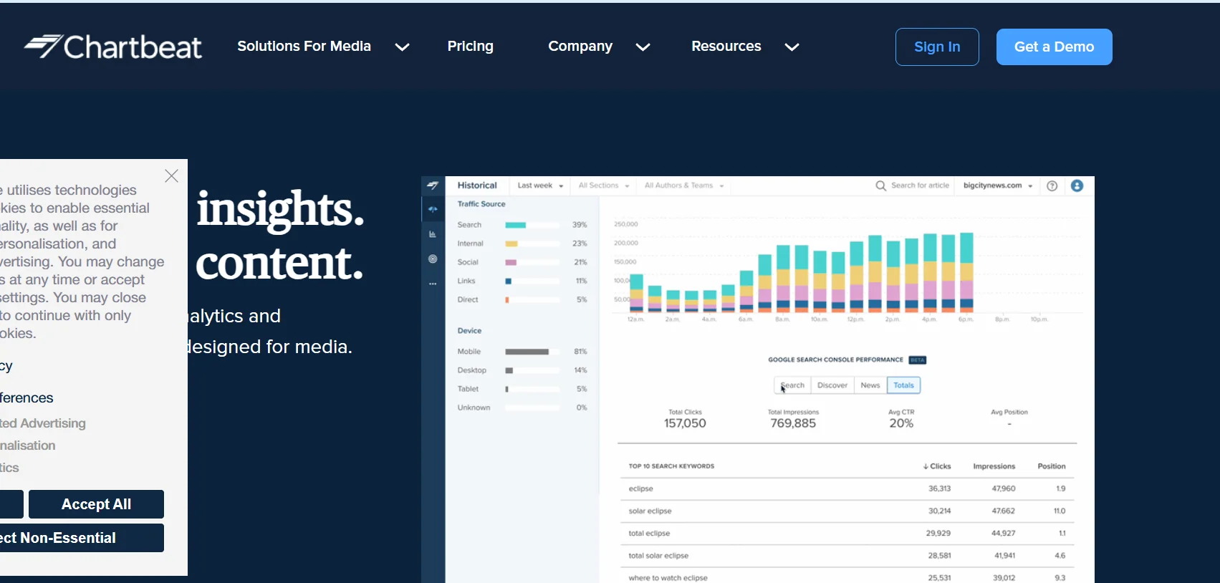Viewport: 1220px width, 583px height.
Task: Expand the Solutions For Media chevron
Action: point(403,47)
